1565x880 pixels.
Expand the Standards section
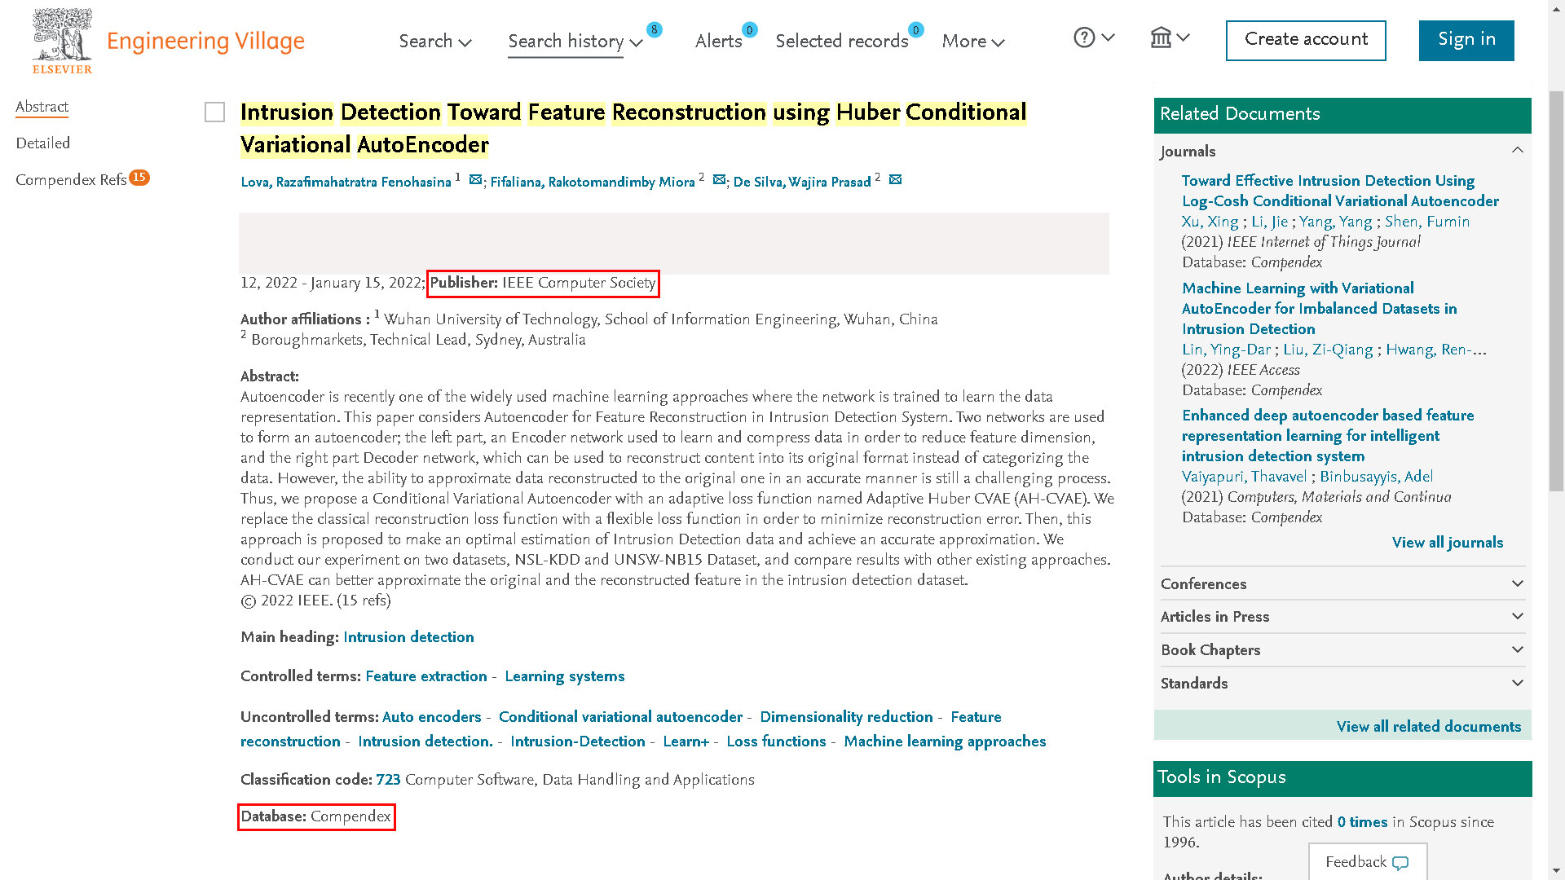[1517, 683]
